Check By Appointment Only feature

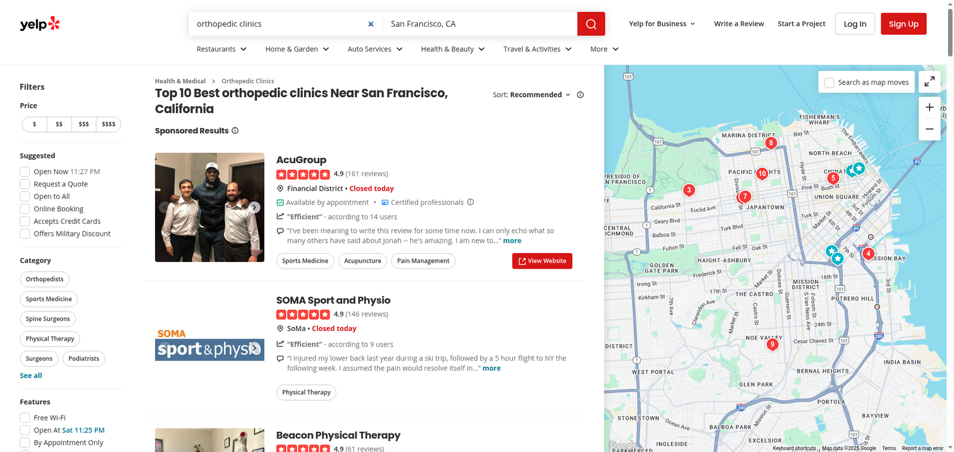point(25,443)
